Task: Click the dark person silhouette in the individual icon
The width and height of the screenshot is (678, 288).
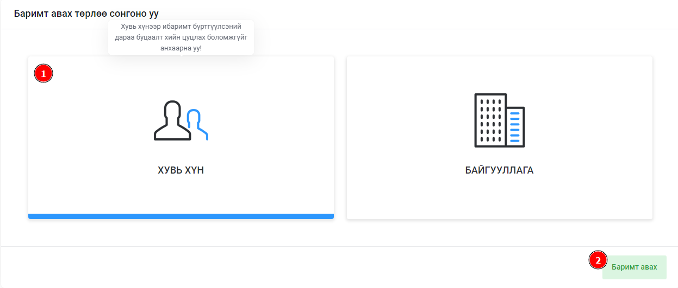Action: 172,121
